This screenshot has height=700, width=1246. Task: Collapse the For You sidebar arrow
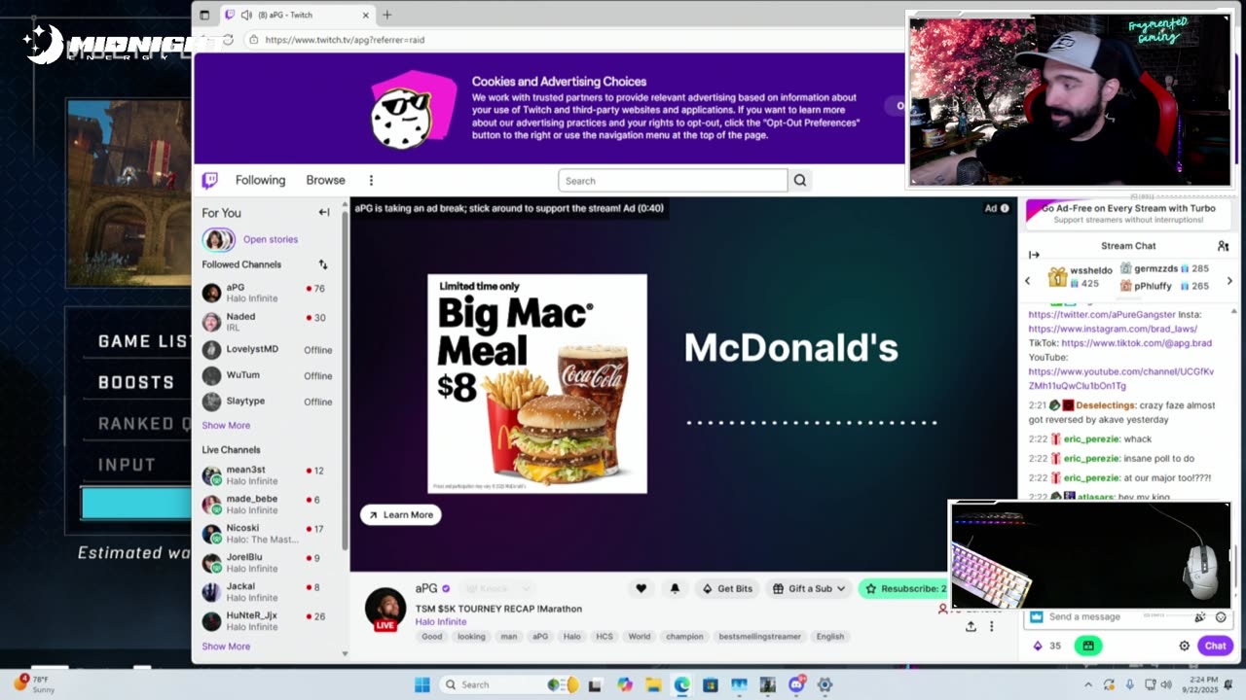coord(324,212)
